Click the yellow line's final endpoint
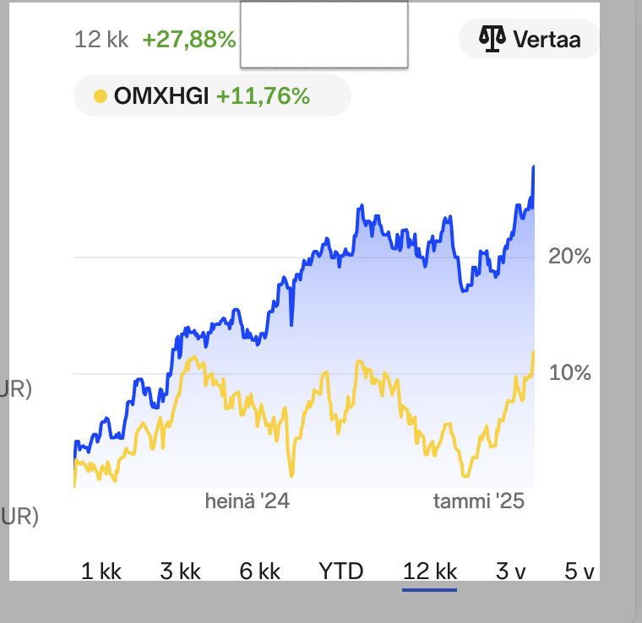Viewport: 642px width, 623px height. click(534, 353)
